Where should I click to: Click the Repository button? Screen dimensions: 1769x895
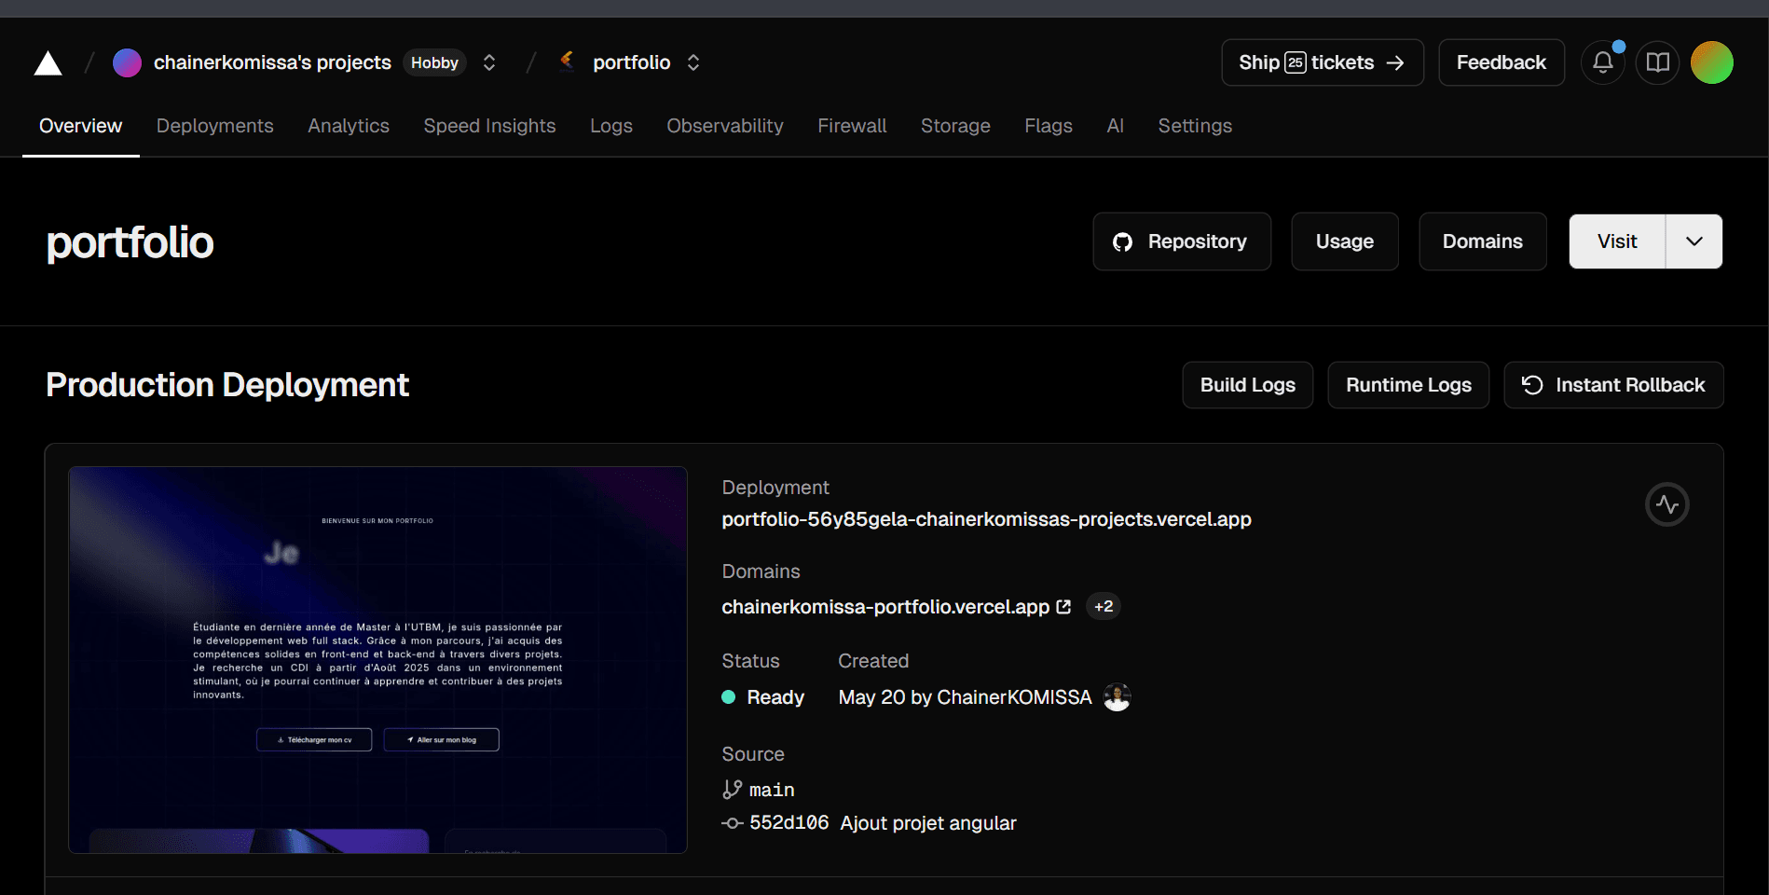click(x=1181, y=241)
